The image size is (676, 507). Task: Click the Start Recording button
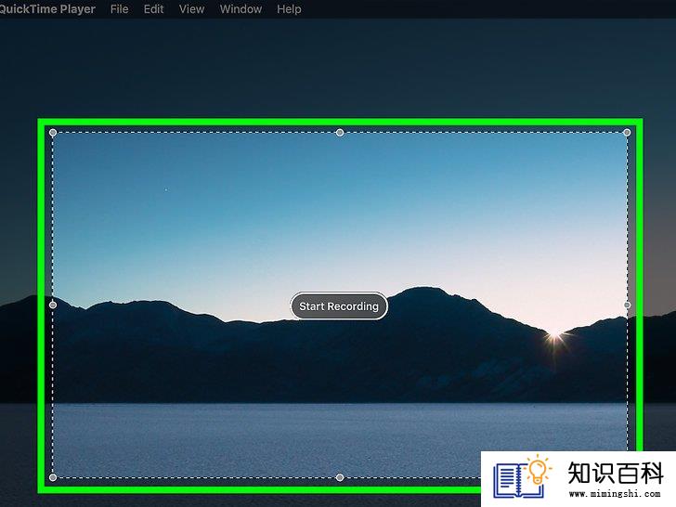pos(339,306)
